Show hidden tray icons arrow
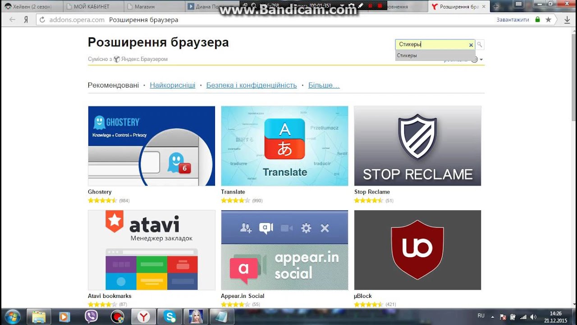 pyautogui.click(x=493, y=317)
